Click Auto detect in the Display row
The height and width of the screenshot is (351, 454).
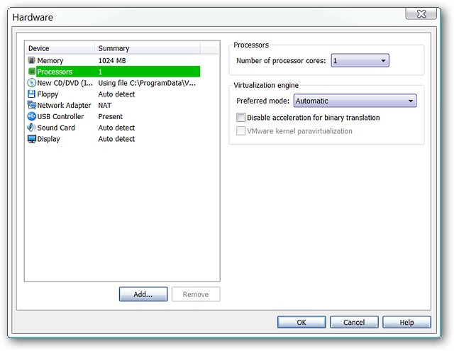116,139
